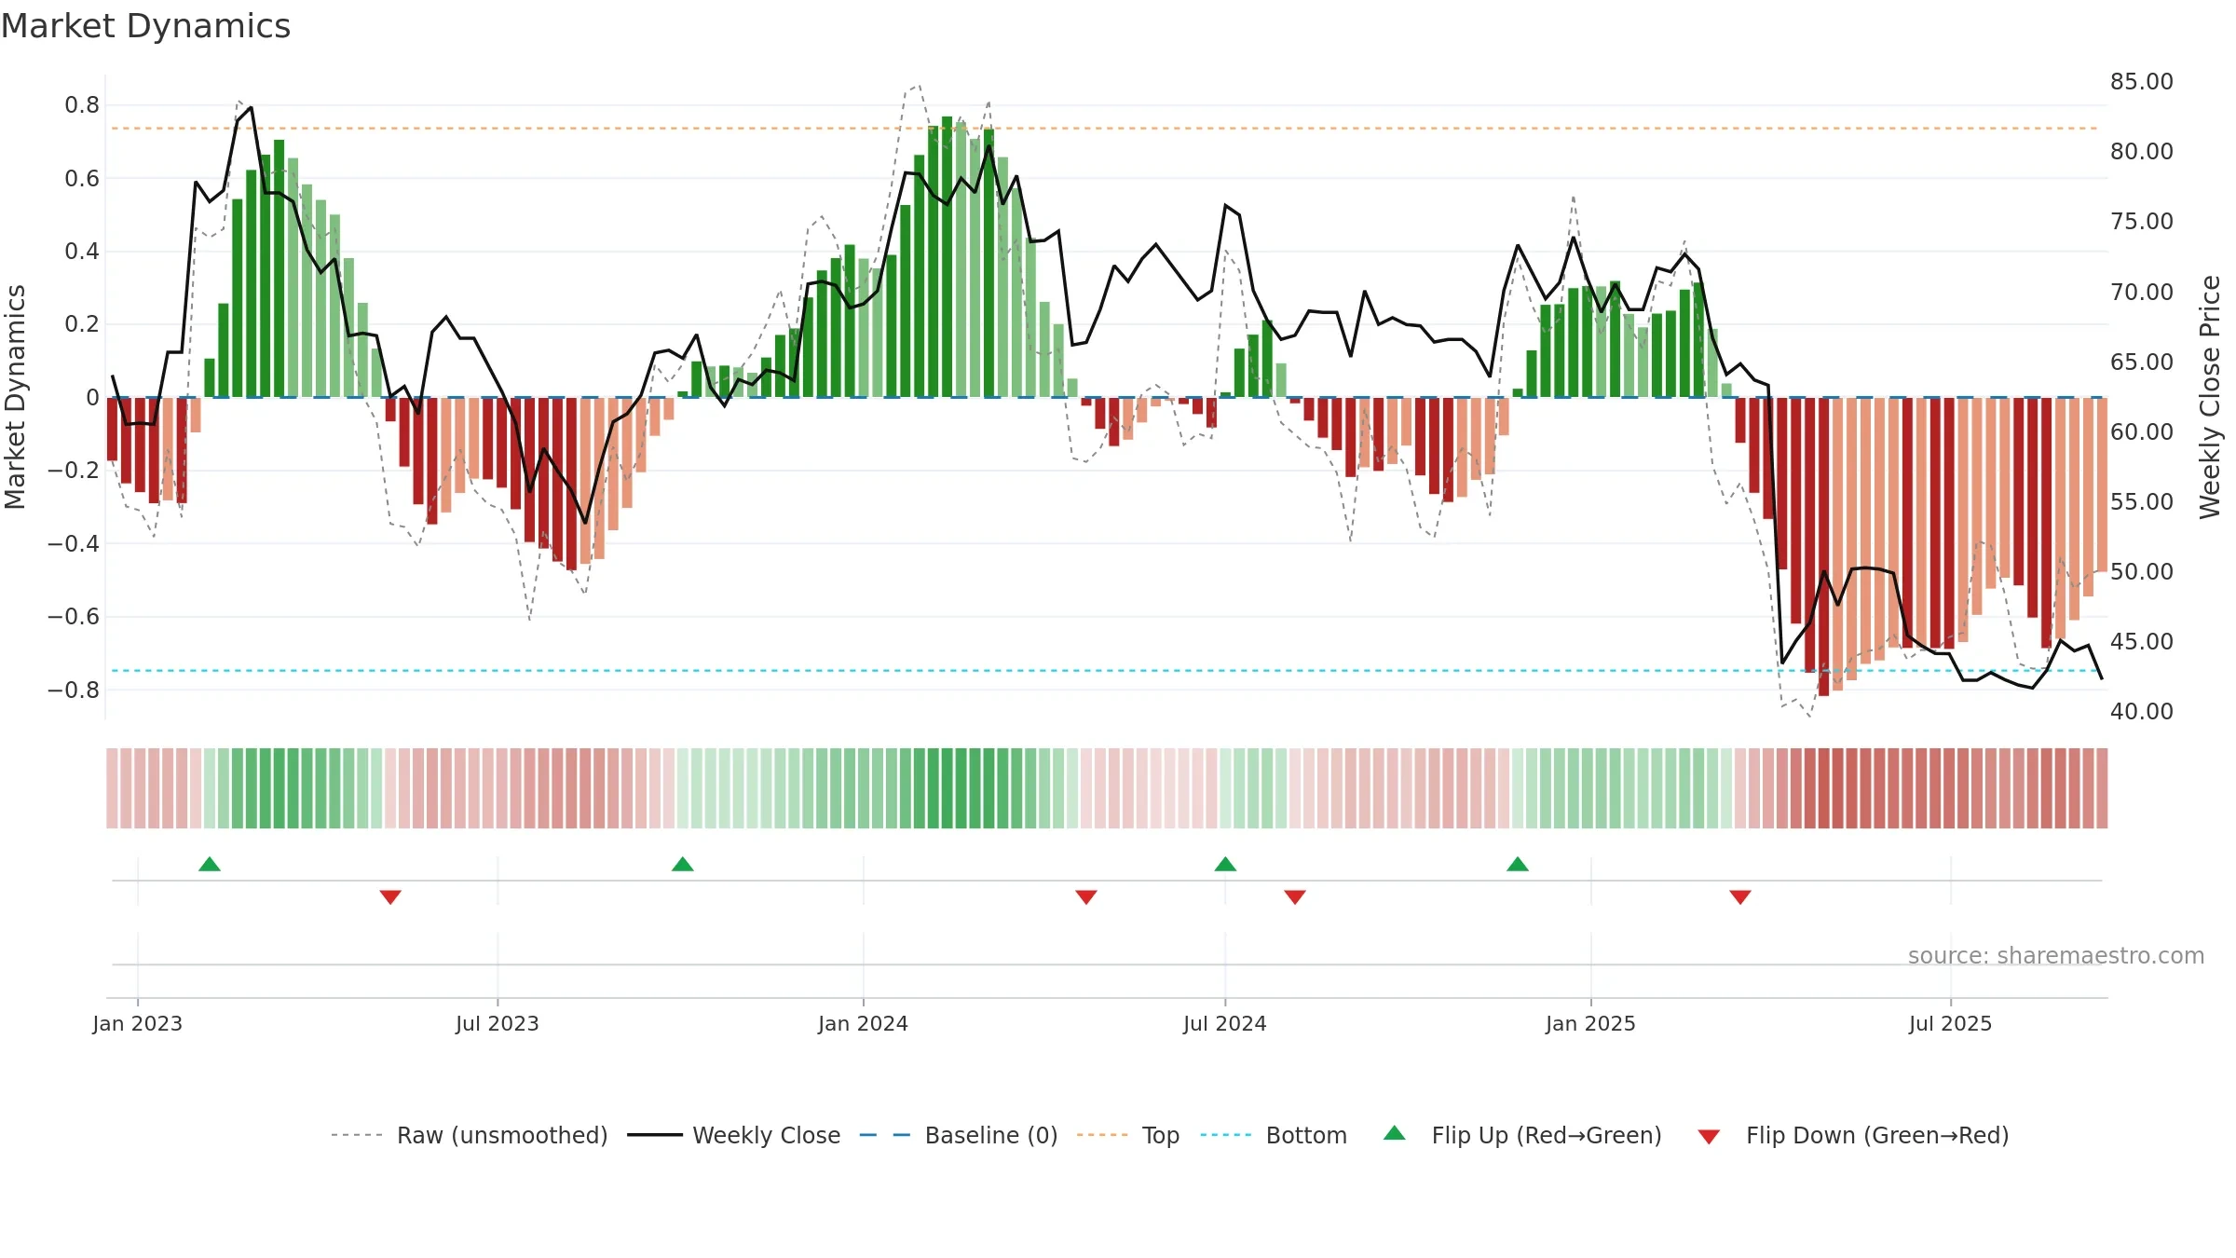
Task: Click the −0.6 left axis tick label
Action: (74, 617)
